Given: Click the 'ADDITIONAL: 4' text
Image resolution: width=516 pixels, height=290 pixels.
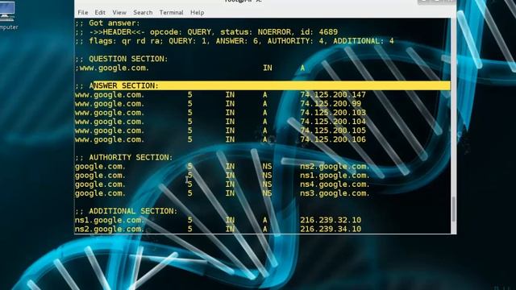Looking at the screenshot, I should tap(364, 41).
